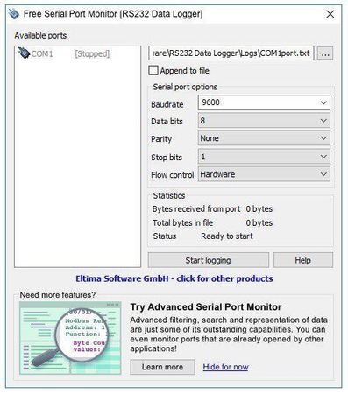Expand the Flow control dropdown showing Hardware
This screenshot has width=348, height=394.
tap(264, 174)
